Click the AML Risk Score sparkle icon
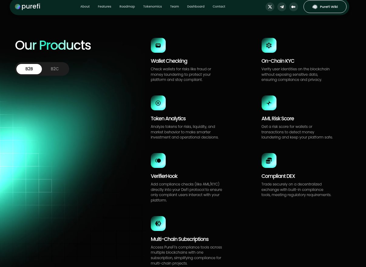366x267 pixels. click(269, 103)
